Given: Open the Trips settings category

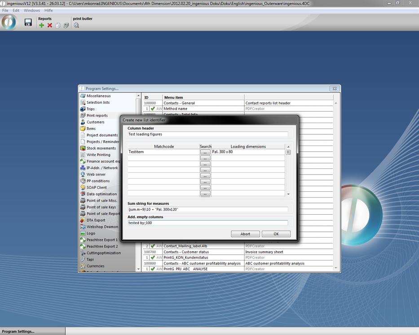Looking at the screenshot, I should click(x=90, y=109).
